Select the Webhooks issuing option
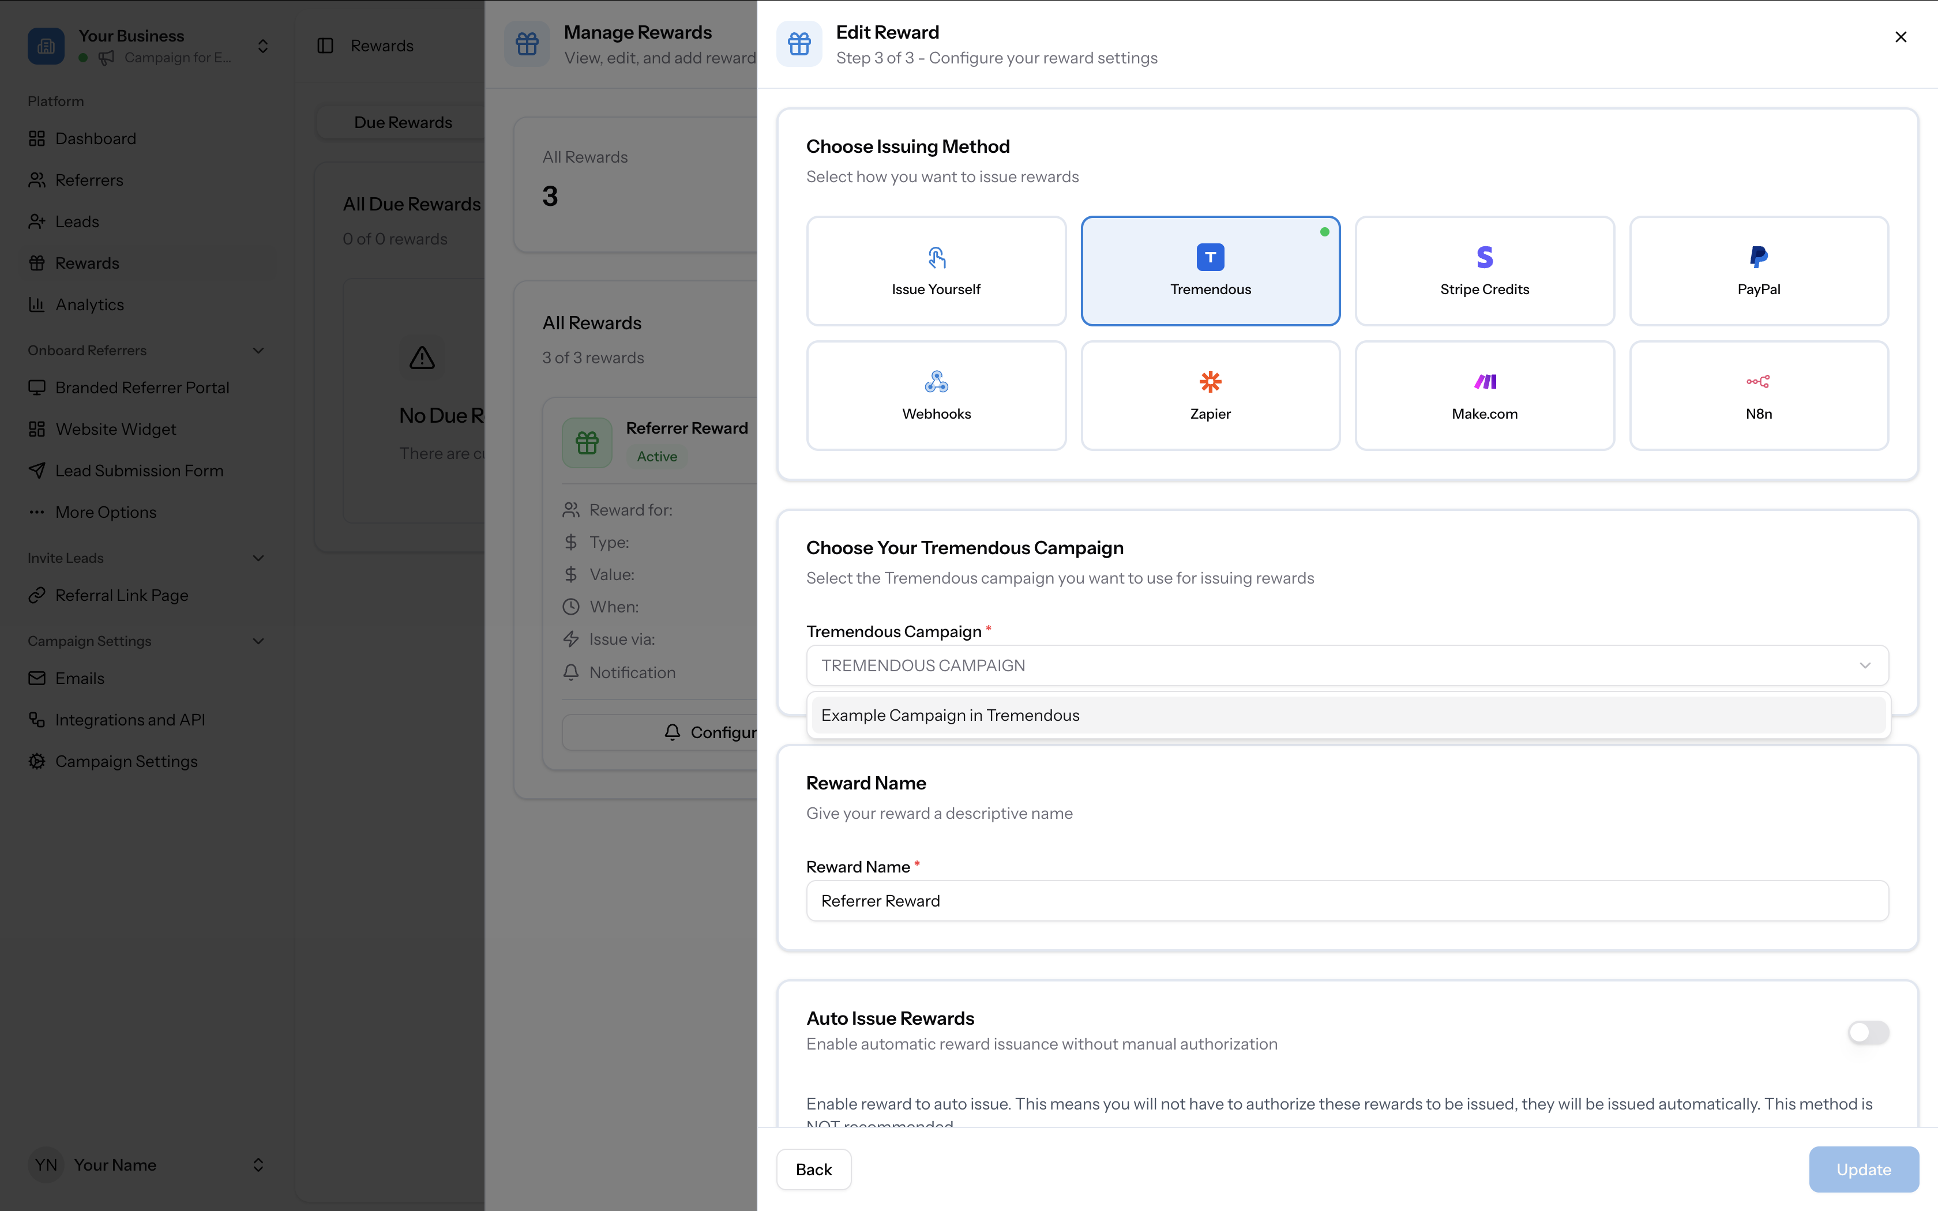 click(x=936, y=396)
